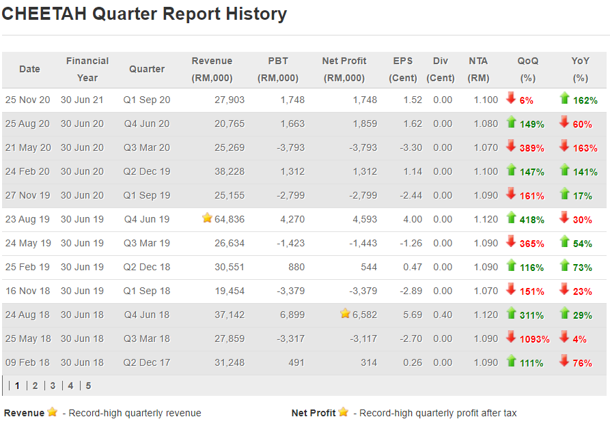Click the Financial Year column header
Image resolution: width=610 pixels, height=432 pixels.
point(87,69)
